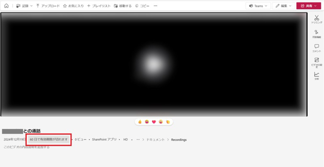Open the top toolbar overflow menu
The width and height of the screenshot is (324, 167).
click(155, 6)
